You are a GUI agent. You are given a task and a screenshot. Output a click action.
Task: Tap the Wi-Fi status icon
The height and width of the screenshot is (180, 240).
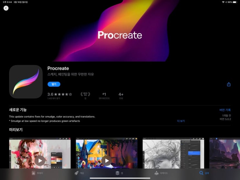pos(223,2)
